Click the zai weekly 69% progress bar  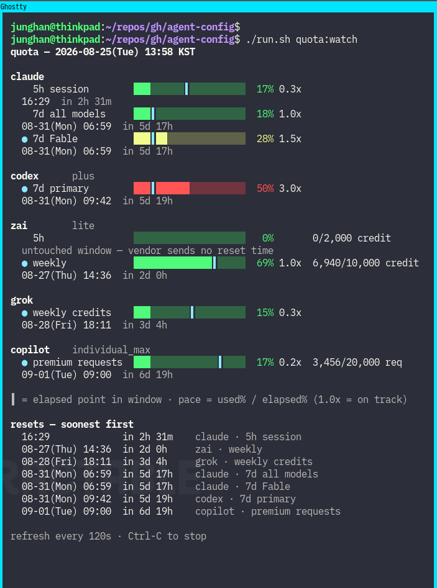190,263
